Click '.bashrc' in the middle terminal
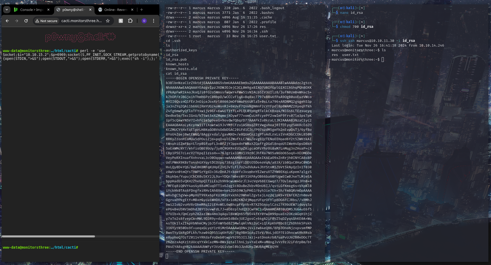The height and width of the screenshot is (265, 491). tap(267, 13)
